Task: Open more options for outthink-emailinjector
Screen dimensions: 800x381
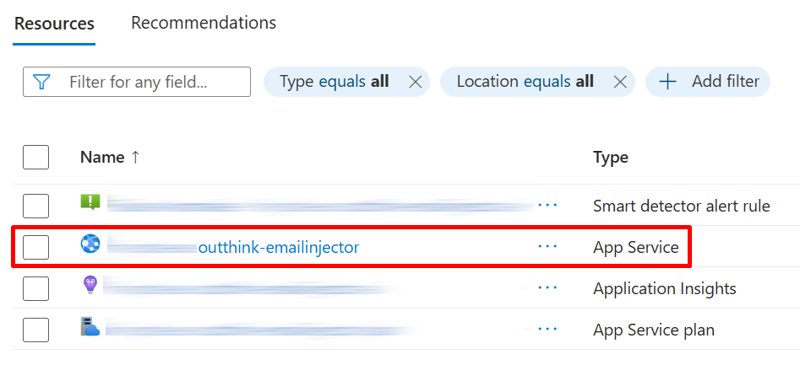Action: click(x=547, y=247)
